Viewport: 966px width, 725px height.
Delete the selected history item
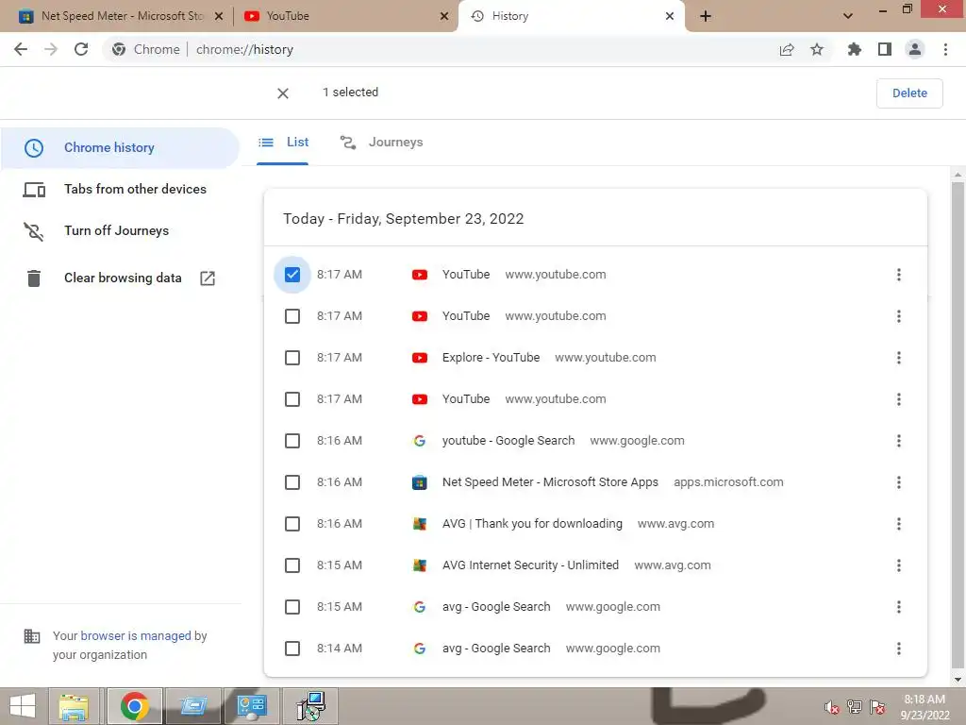[x=909, y=93]
